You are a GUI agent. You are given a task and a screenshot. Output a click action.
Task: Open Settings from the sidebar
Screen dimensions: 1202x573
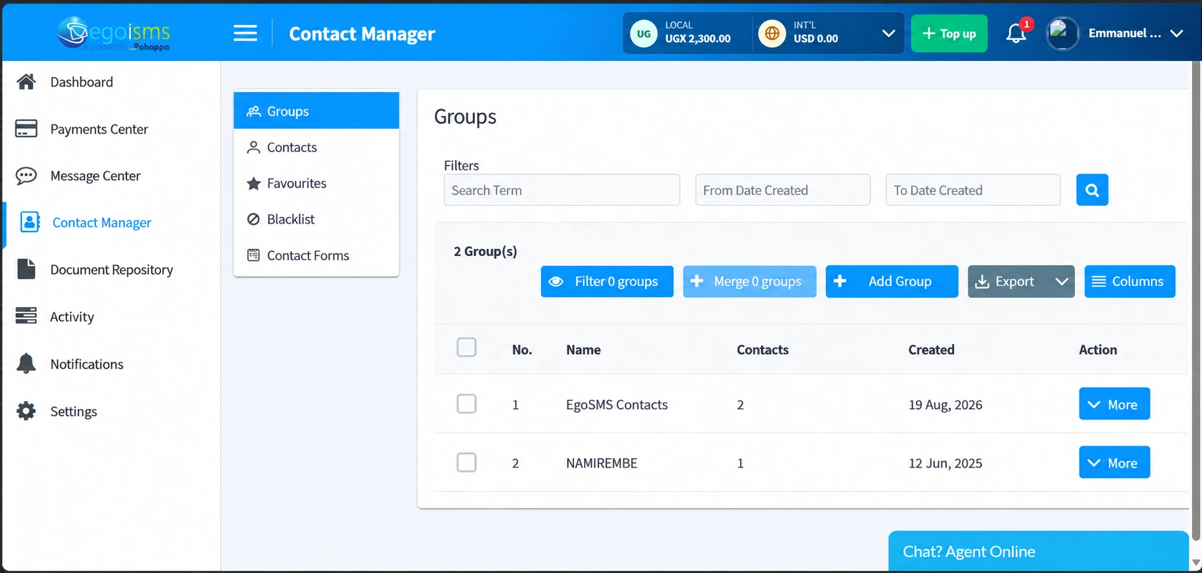coord(74,412)
